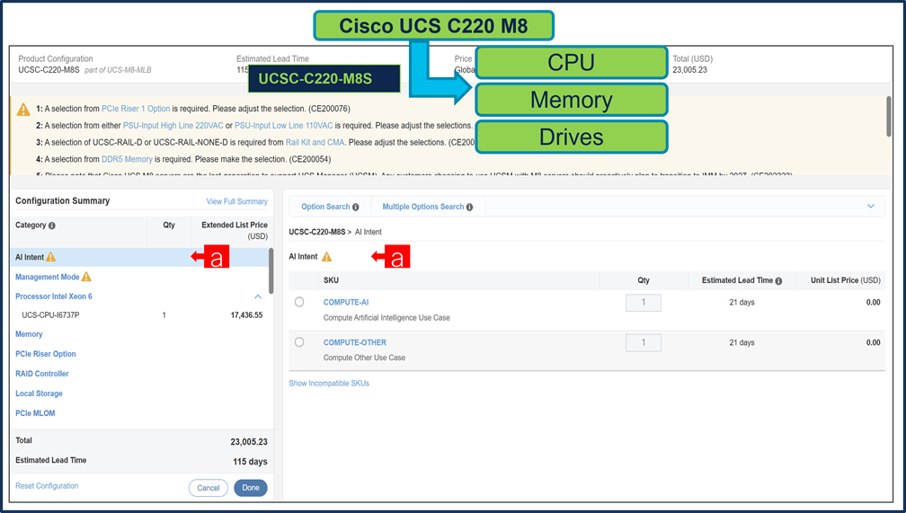Open the Processor Intel Xeon 6 category

coord(54,296)
